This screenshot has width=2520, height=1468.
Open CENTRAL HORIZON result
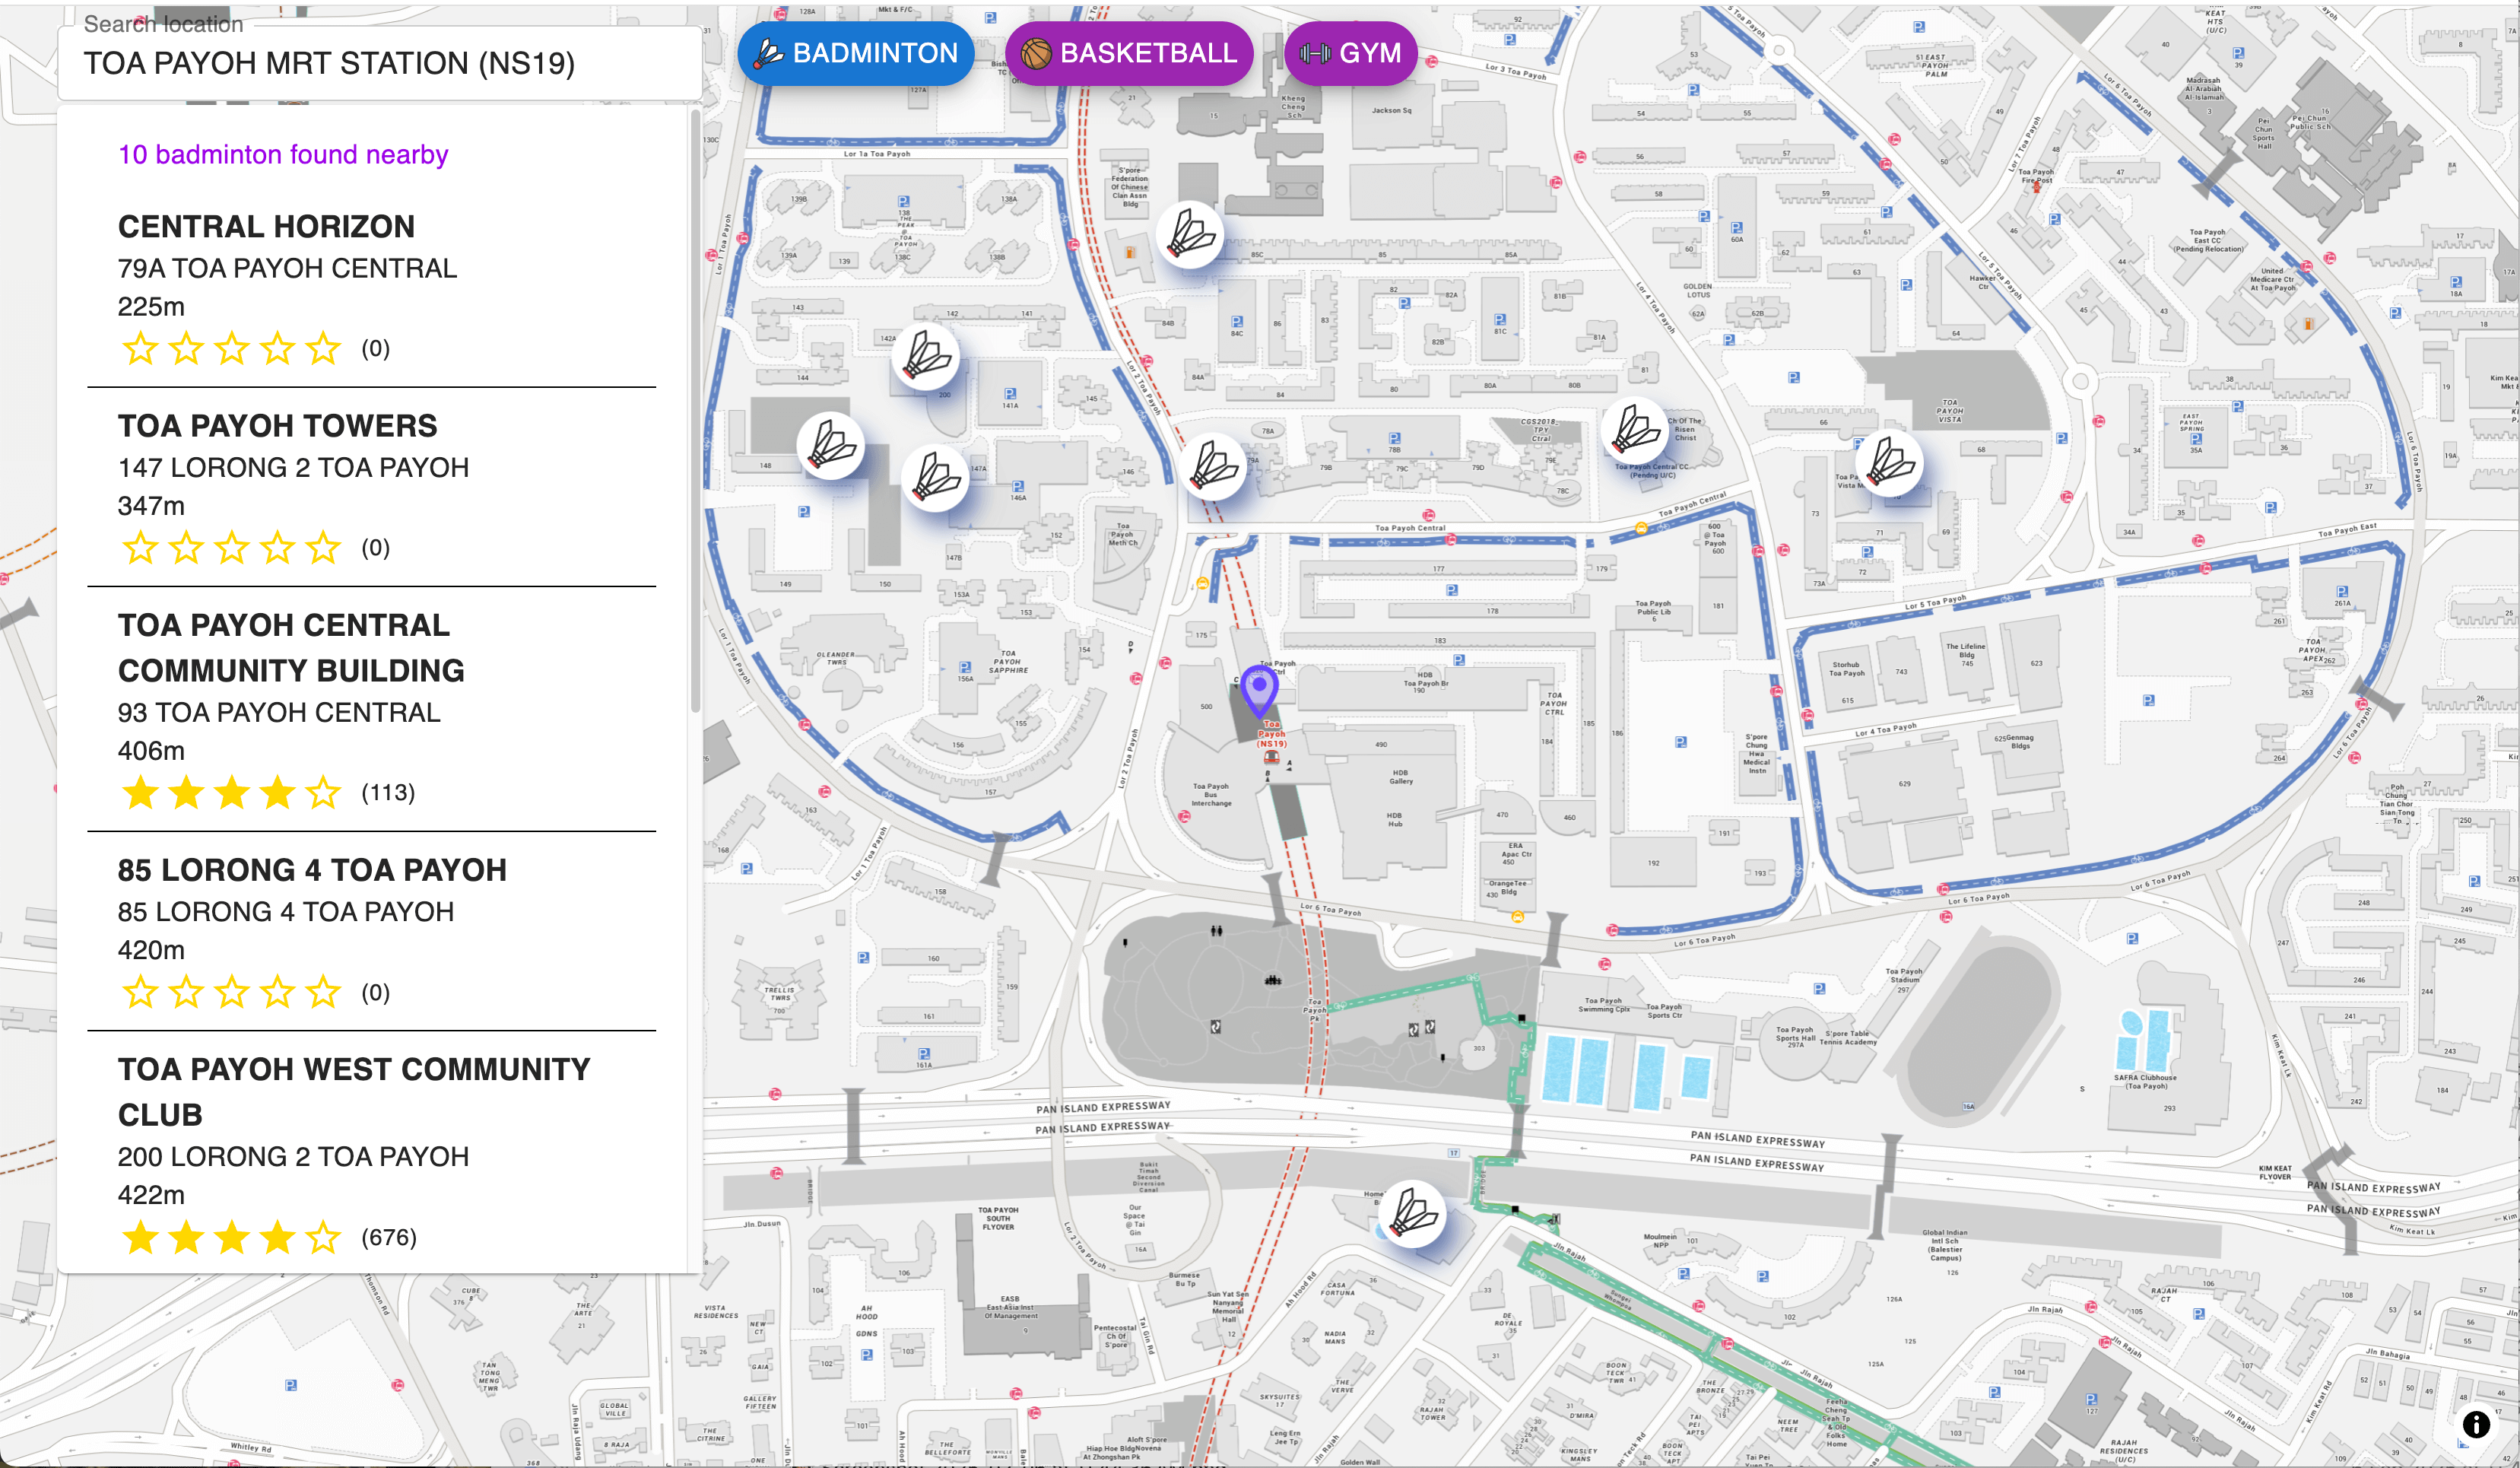click(x=266, y=227)
